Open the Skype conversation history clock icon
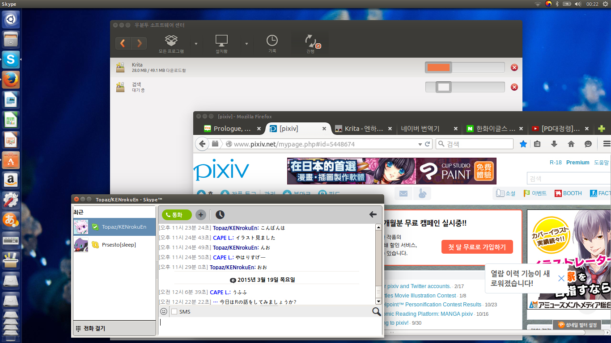Viewport: 611px width, 343px height. [220, 215]
